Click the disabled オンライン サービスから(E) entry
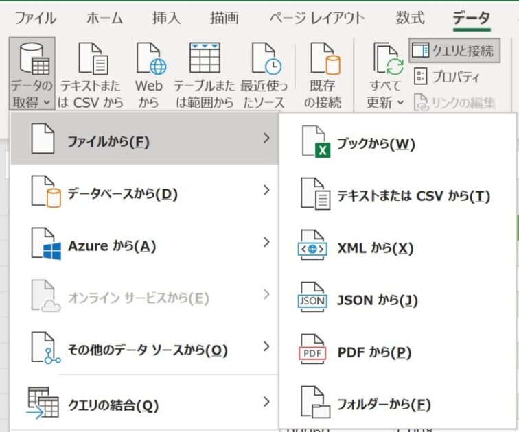The height and width of the screenshot is (432, 519). coord(144,296)
